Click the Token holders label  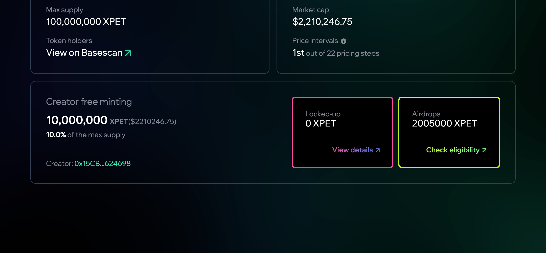[69, 41]
